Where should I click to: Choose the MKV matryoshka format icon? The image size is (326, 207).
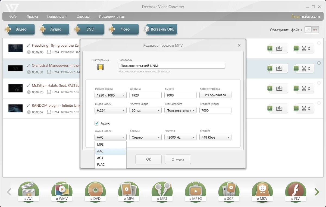click(x=262, y=192)
